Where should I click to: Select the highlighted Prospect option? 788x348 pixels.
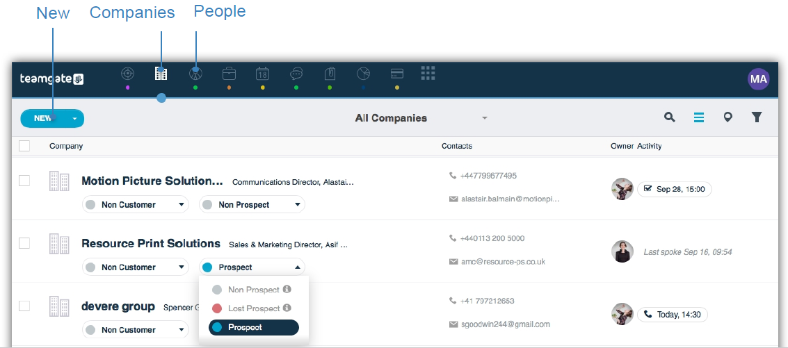point(254,327)
